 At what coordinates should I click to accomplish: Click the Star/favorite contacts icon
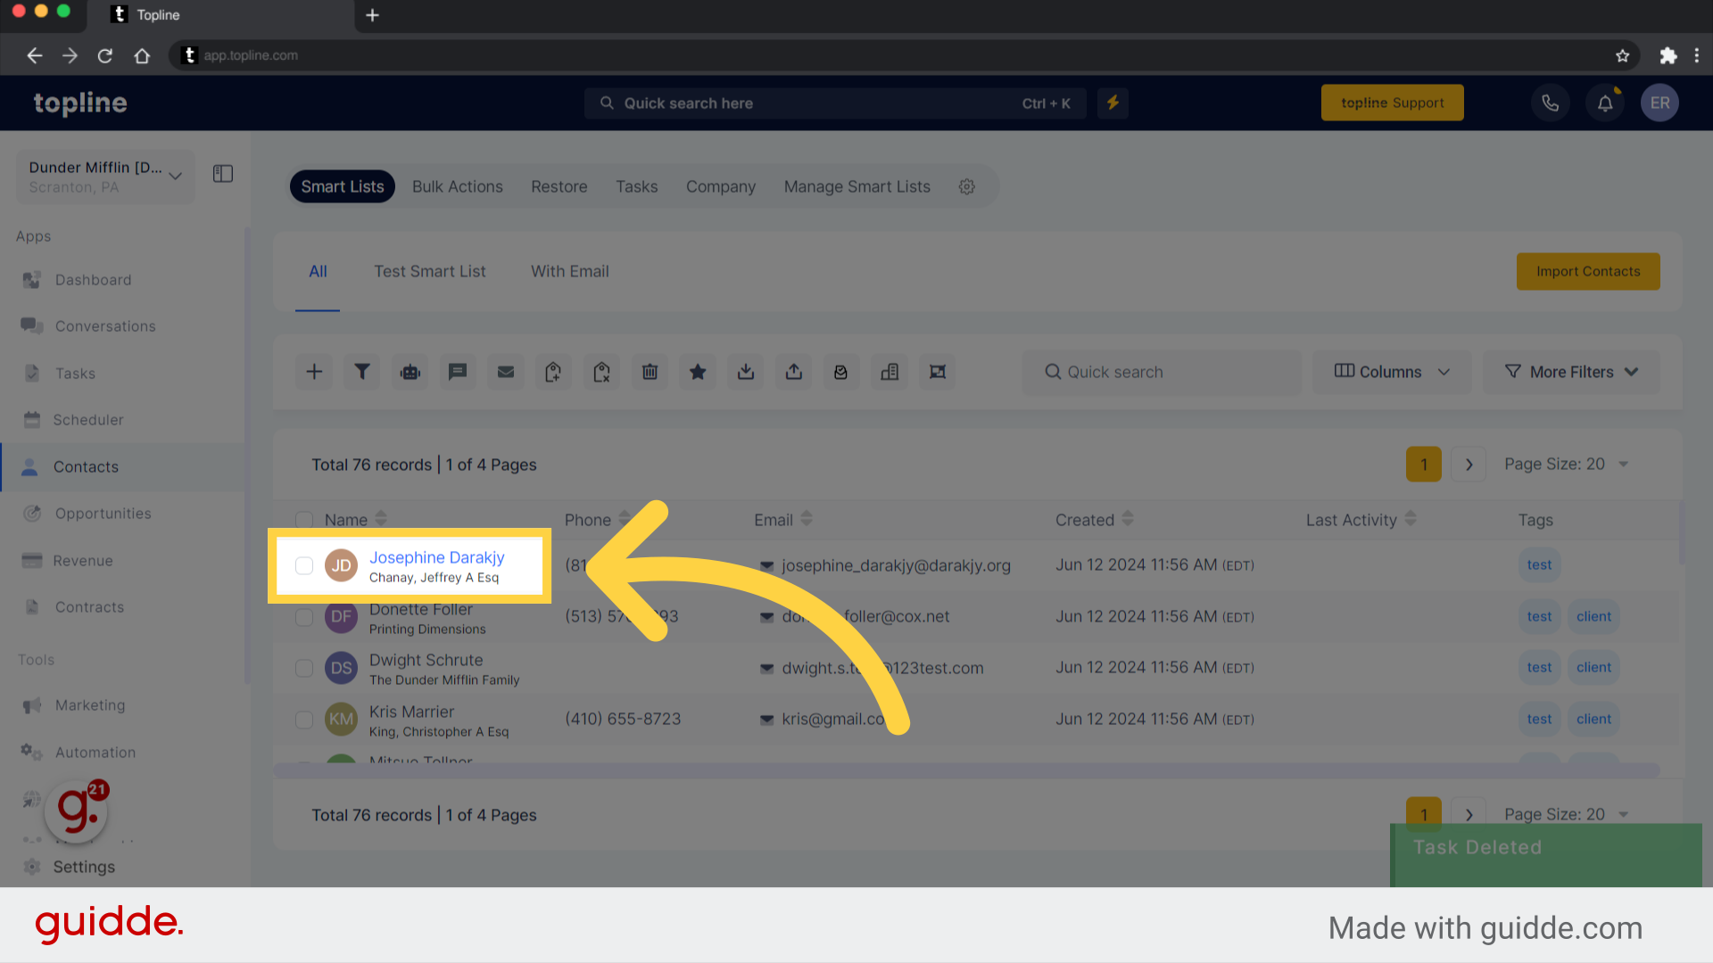point(698,372)
